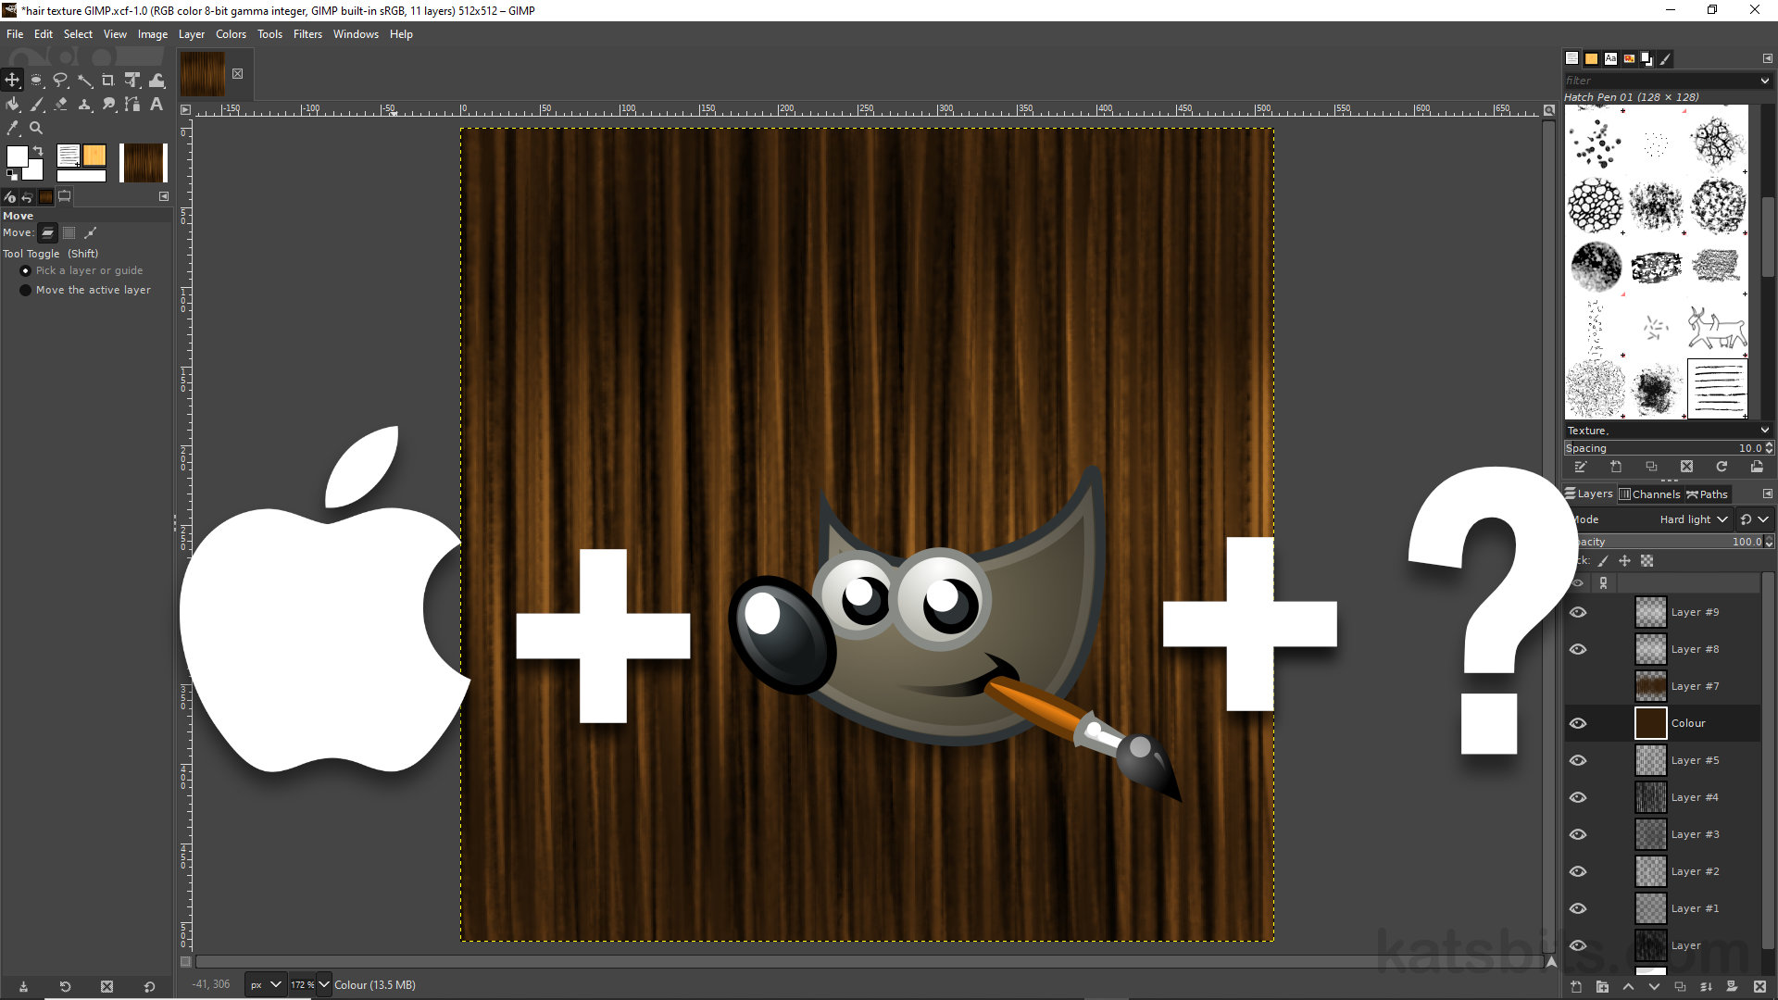
Task: Activate the Clone tool
Action: click(84, 104)
